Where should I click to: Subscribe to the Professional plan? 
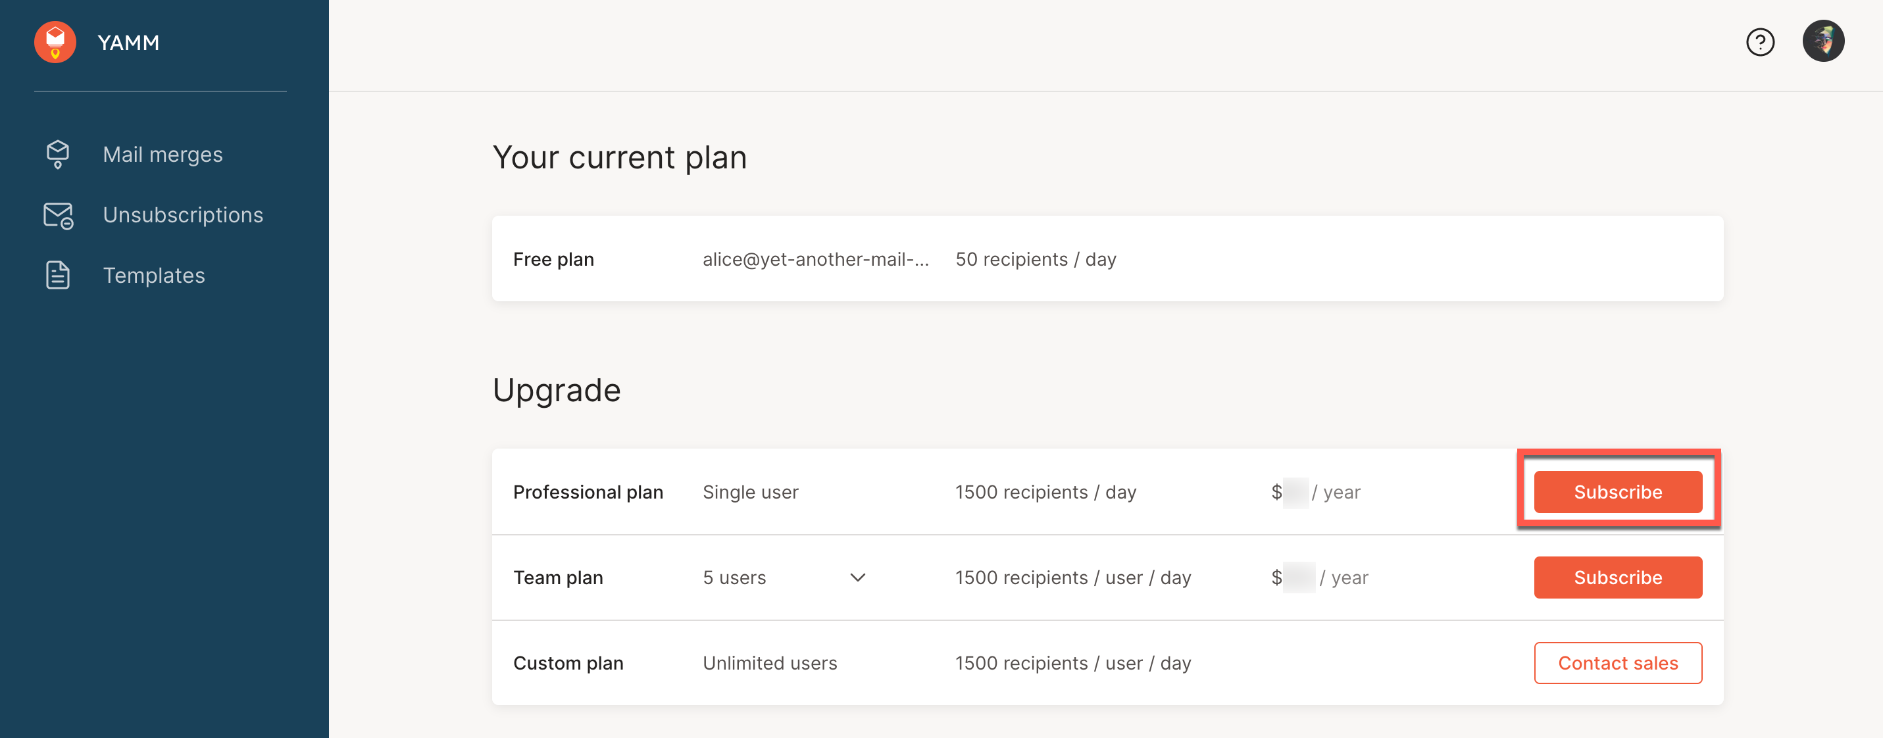(1618, 492)
